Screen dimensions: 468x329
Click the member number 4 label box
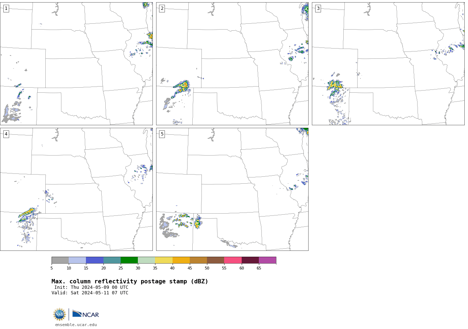click(6, 134)
